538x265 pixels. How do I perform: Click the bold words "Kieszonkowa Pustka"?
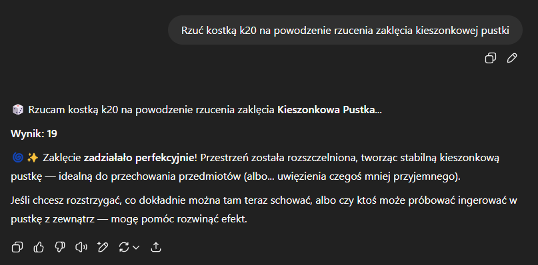coord(326,110)
